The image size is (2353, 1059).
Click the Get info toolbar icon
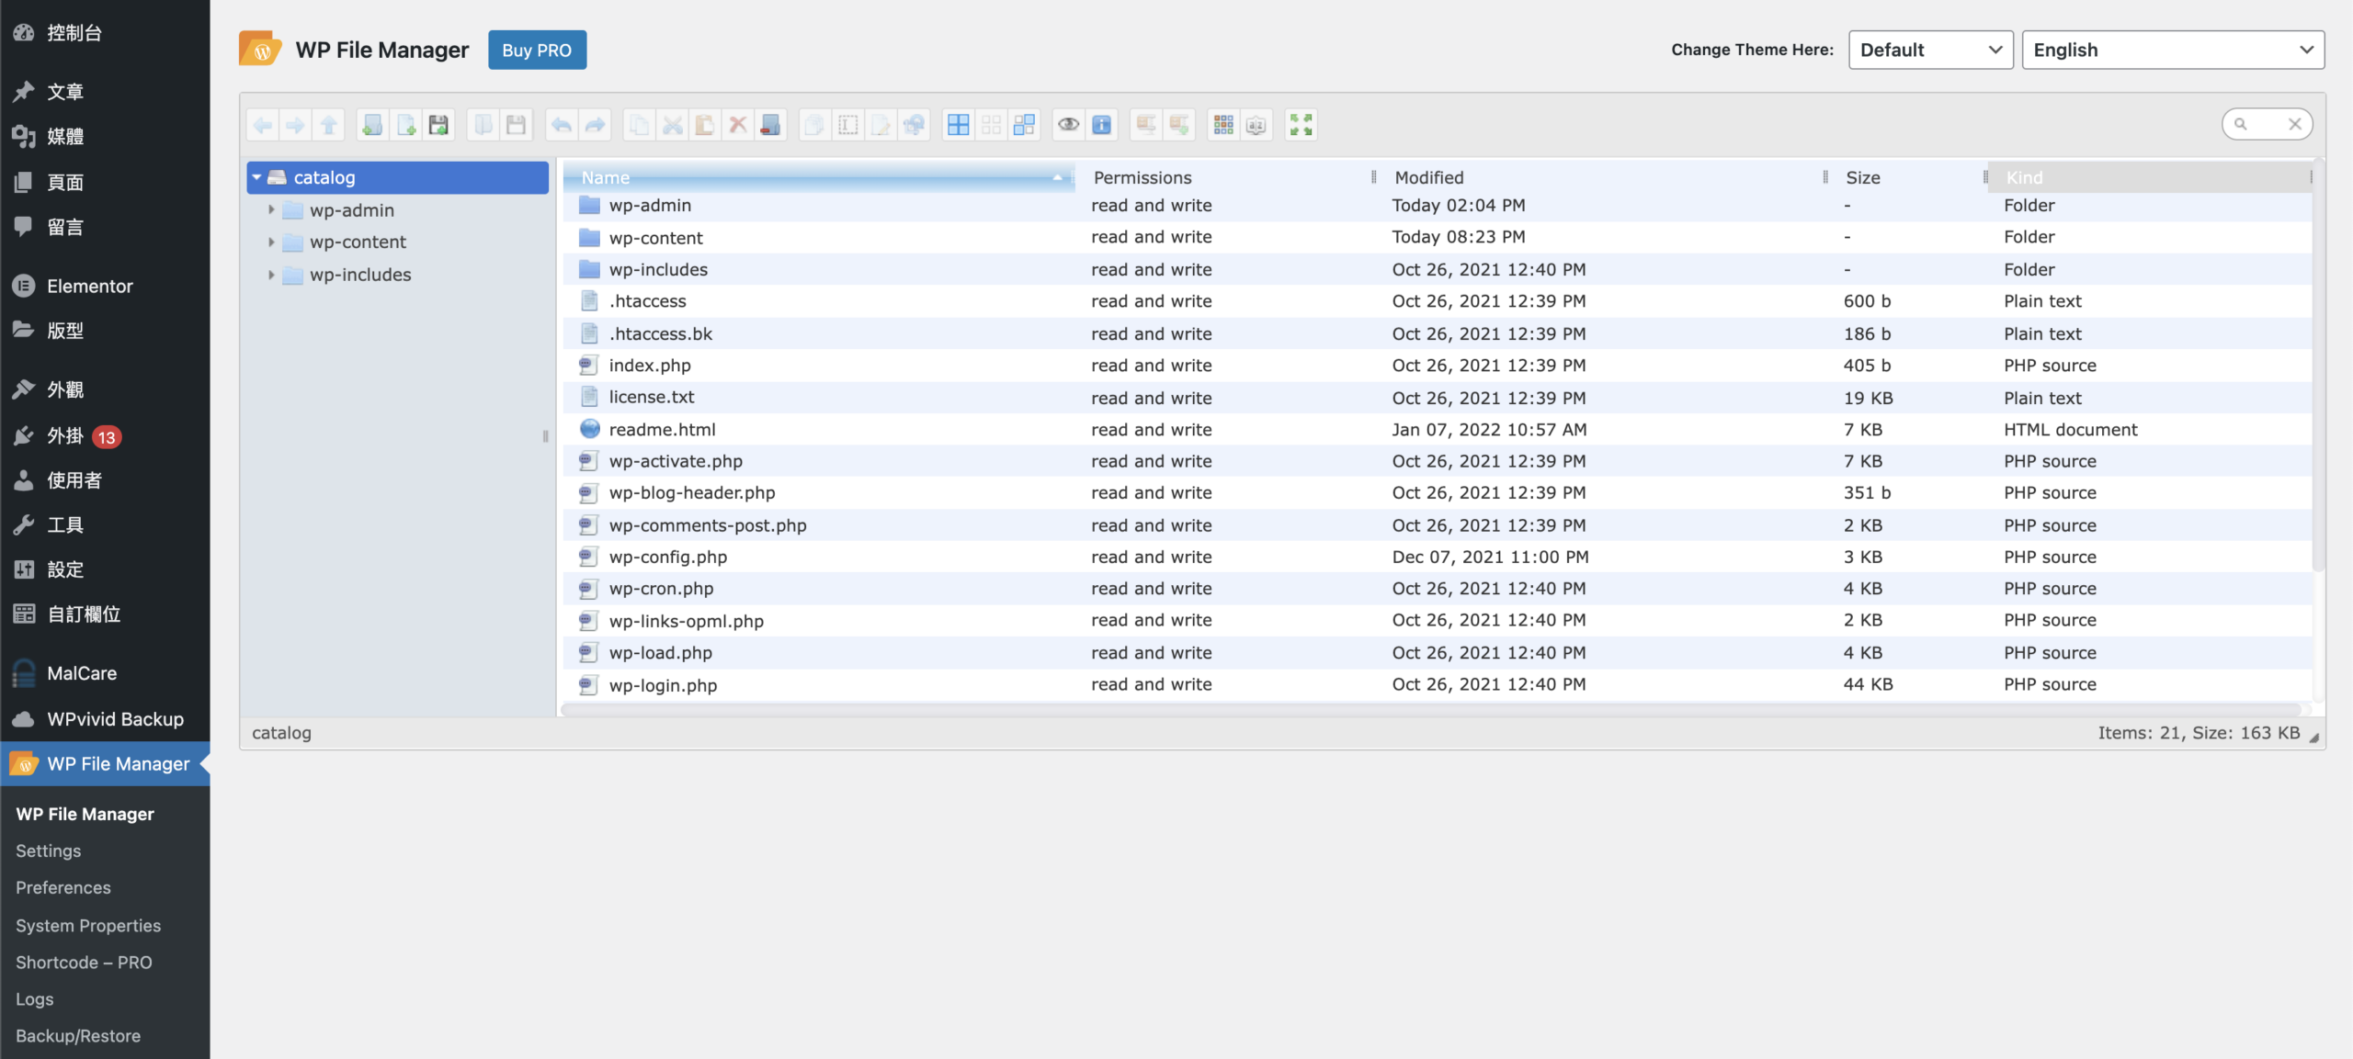[x=1102, y=125]
